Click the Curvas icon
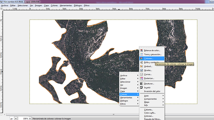 142,74
